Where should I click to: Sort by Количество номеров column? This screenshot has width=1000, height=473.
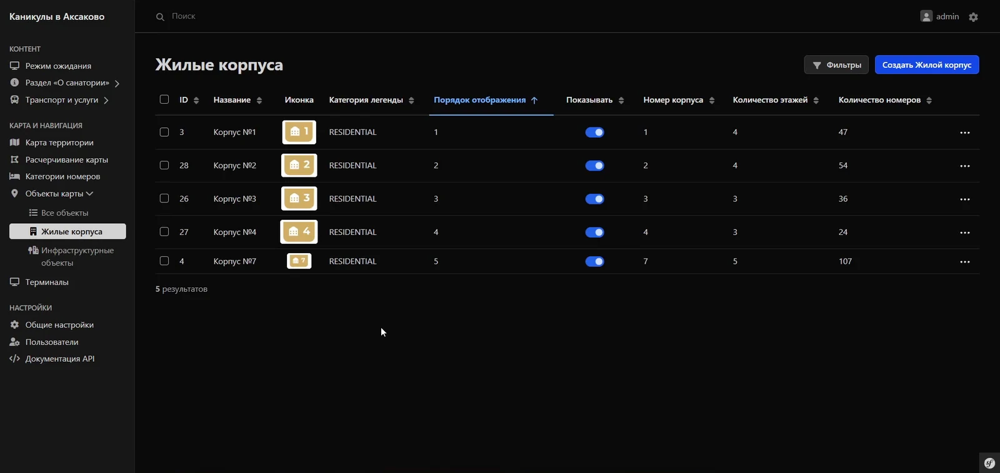(885, 100)
